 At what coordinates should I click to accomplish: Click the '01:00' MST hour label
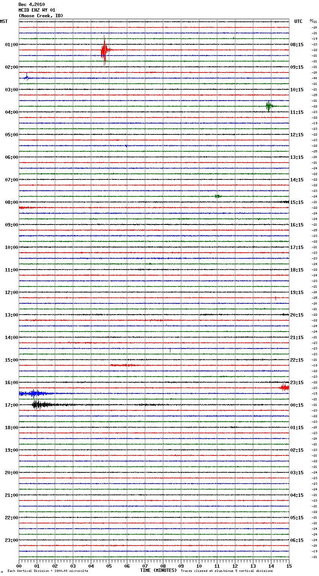pos(11,45)
